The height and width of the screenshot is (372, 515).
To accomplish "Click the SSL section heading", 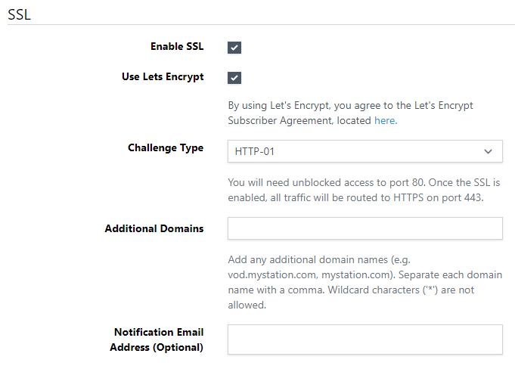I will [x=19, y=14].
